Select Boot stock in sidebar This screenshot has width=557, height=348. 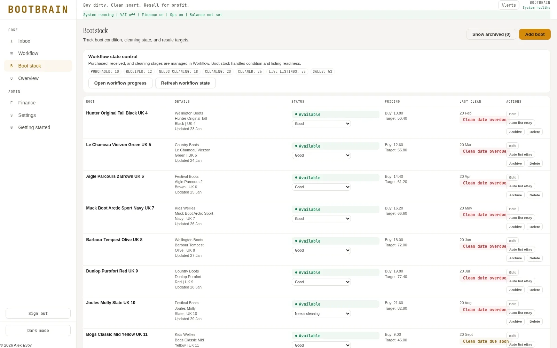click(38, 66)
